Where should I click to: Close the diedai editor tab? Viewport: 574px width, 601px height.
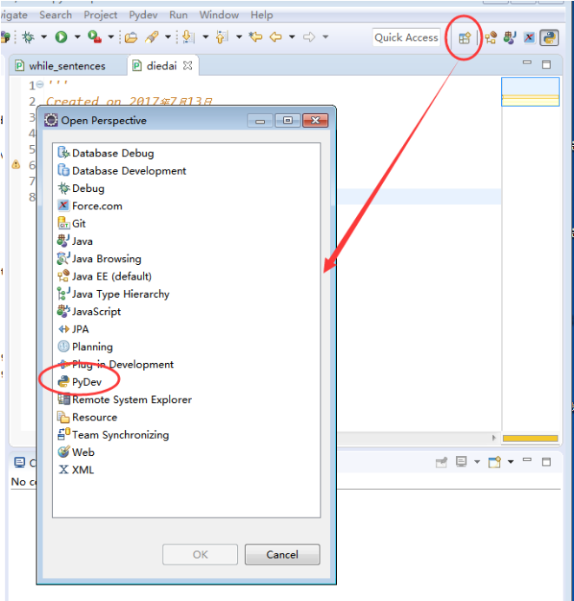point(188,65)
